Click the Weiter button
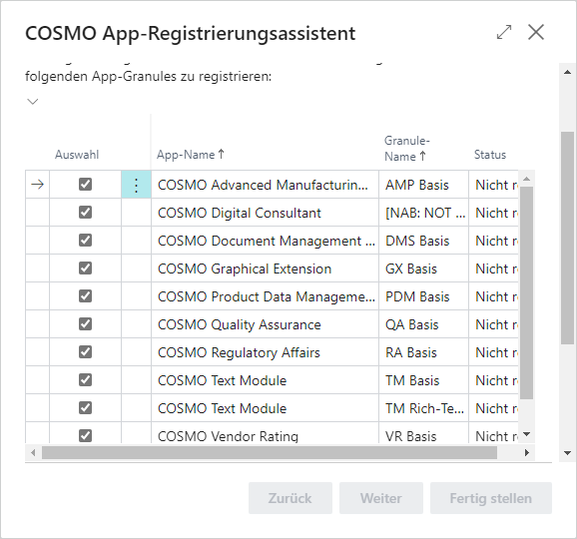The height and width of the screenshot is (539, 577). [x=381, y=498]
